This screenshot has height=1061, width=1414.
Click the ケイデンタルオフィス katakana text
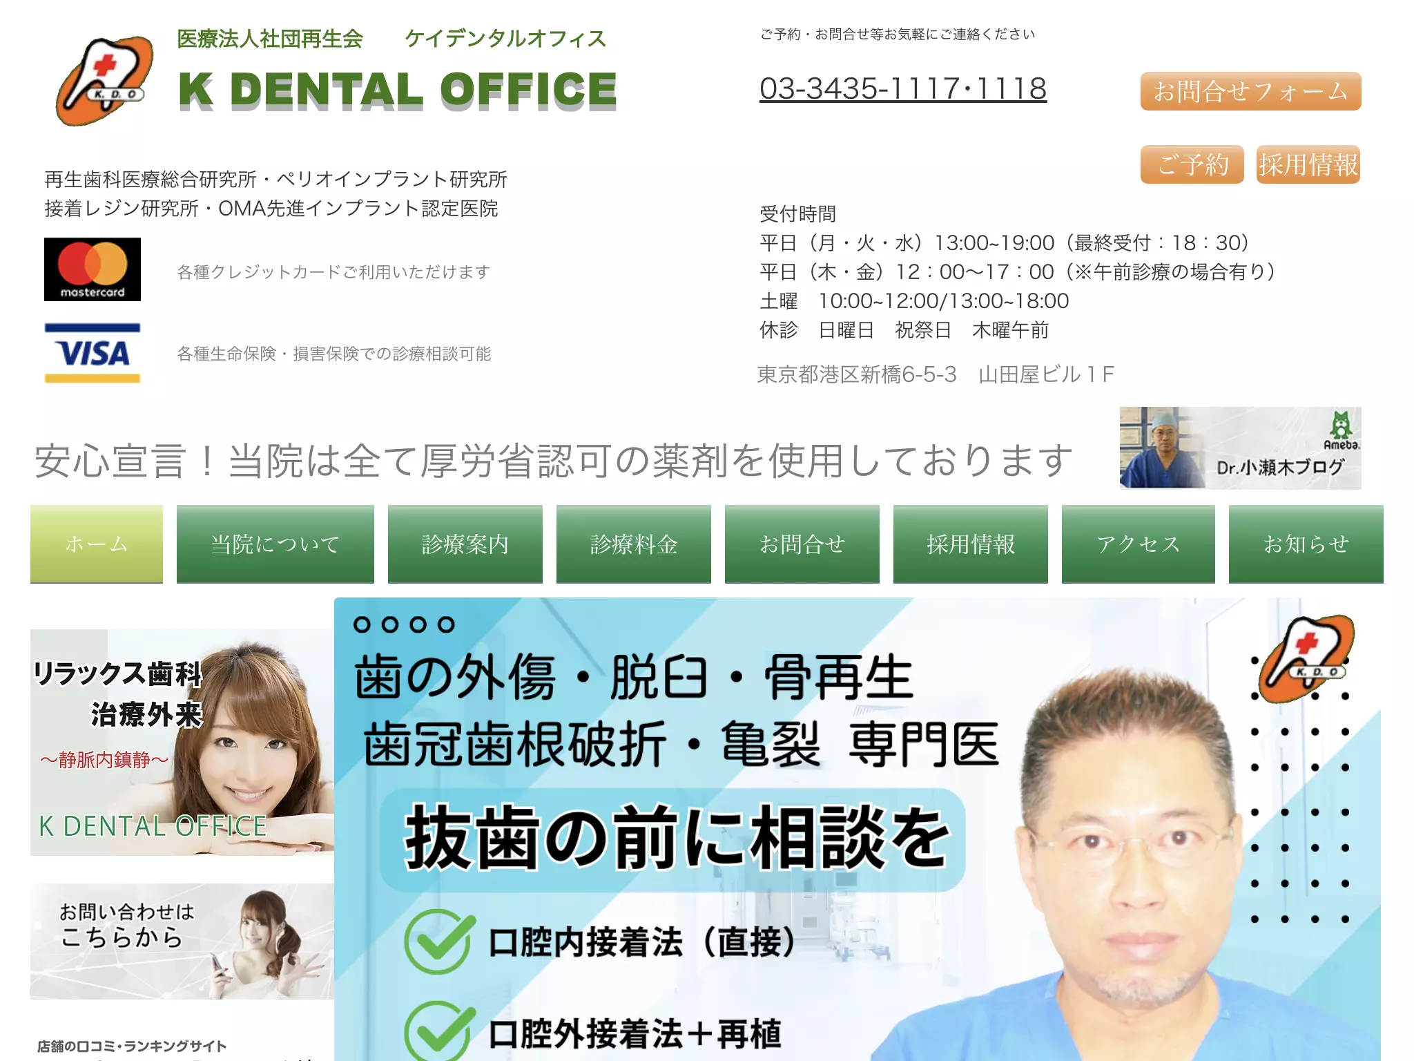505,39
